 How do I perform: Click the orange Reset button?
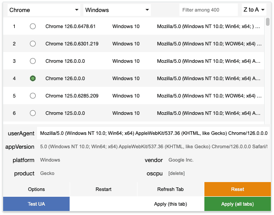[x=237, y=189]
